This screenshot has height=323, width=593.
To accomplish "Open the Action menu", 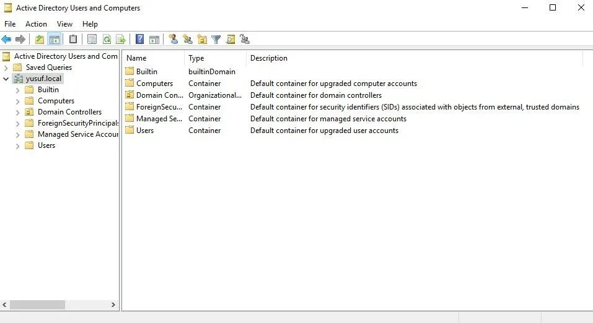I will [36, 24].
